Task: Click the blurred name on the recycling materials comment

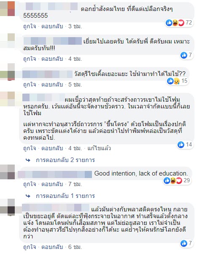Action: 47,74
